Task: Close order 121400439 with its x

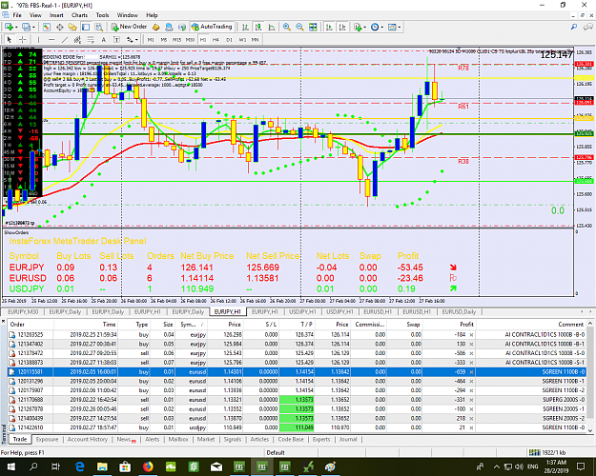Action: [471, 418]
